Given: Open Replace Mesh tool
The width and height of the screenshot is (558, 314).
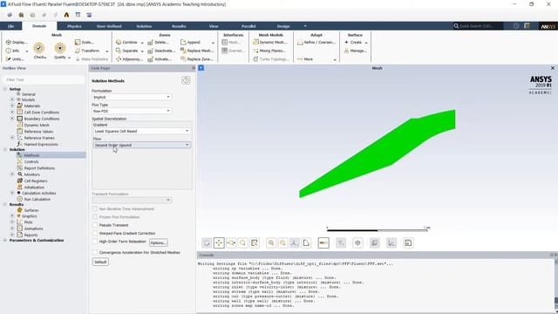Looking at the screenshot, I should pyautogui.click(x=196, y=51).
